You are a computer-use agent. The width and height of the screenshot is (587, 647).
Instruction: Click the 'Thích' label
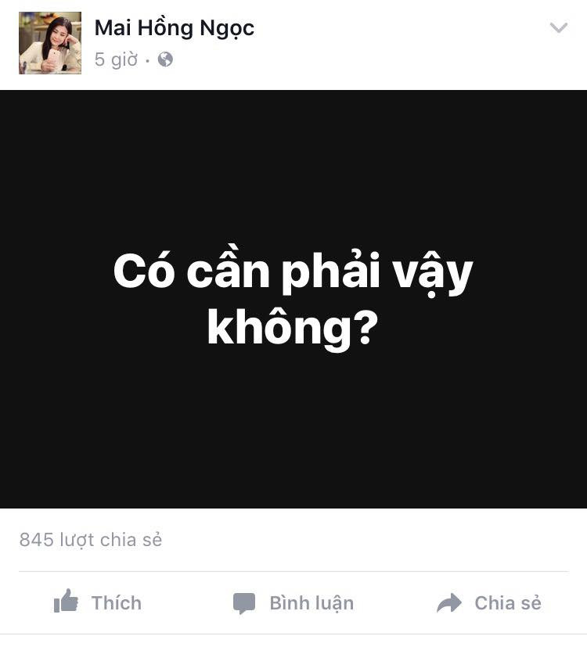click(x=117, y=603)
